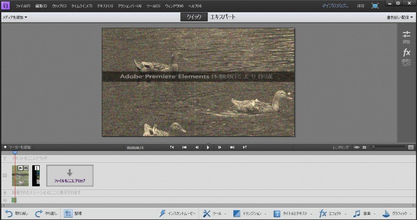Click the レンダリング render button
Image resolution: width=417 pixels, height=220 pixels.
pyautogui.click(x=341, y=147)
